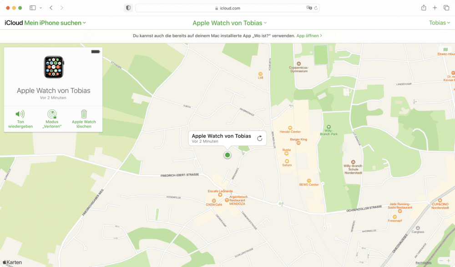
Task: Go back in Safari history
Action: [51, 8]
